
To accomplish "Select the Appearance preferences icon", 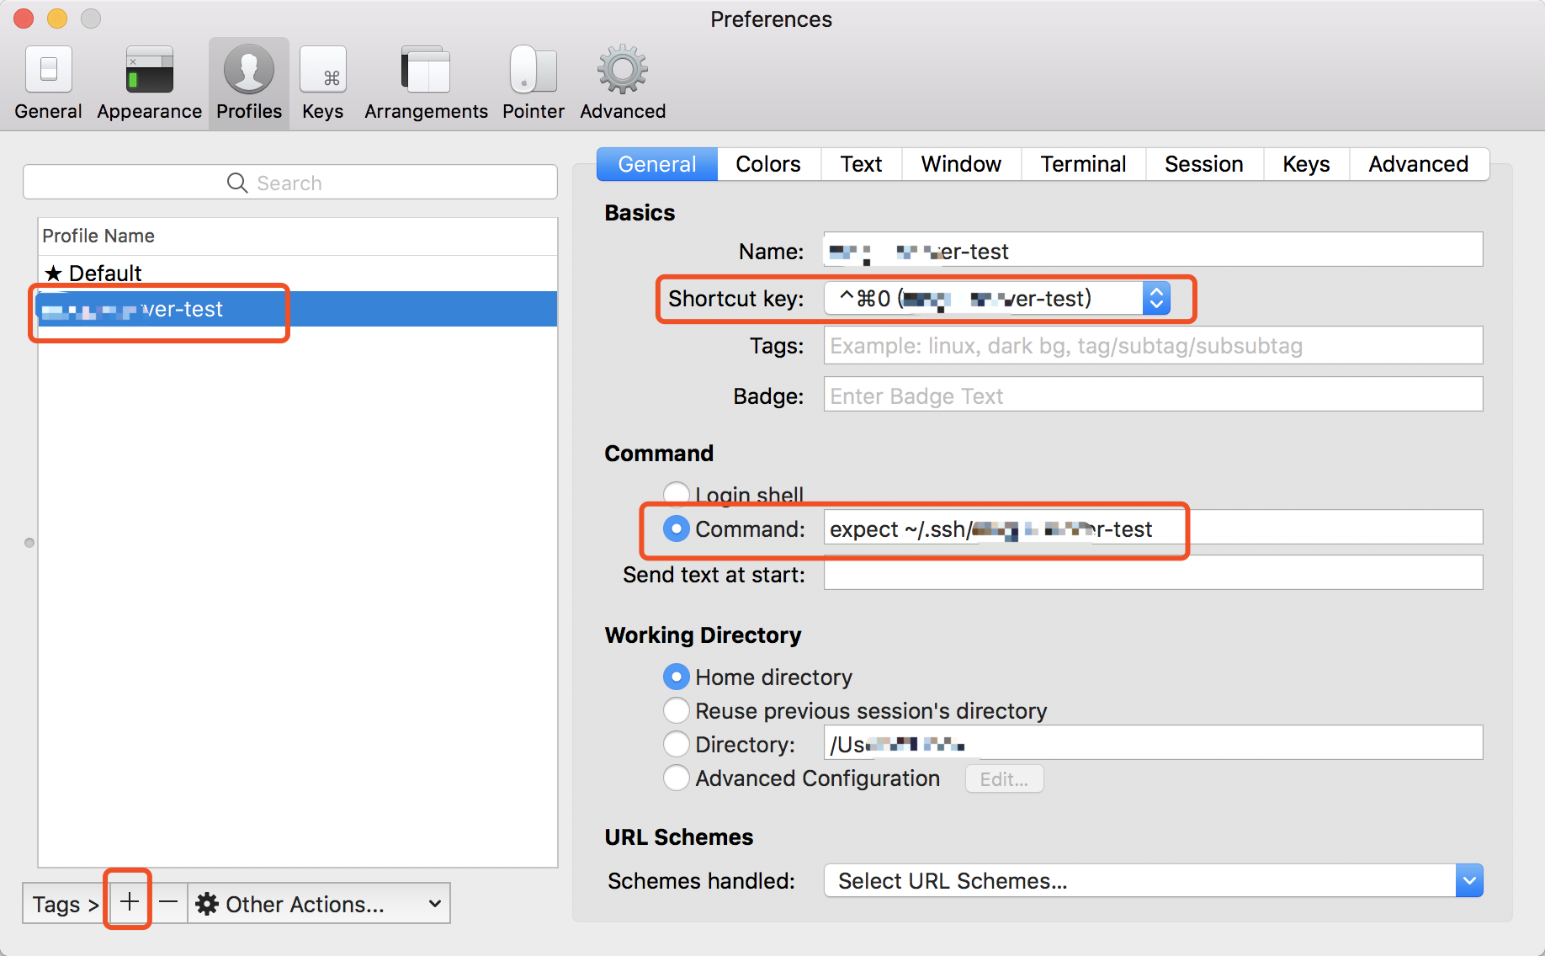I will coord(148,80).
